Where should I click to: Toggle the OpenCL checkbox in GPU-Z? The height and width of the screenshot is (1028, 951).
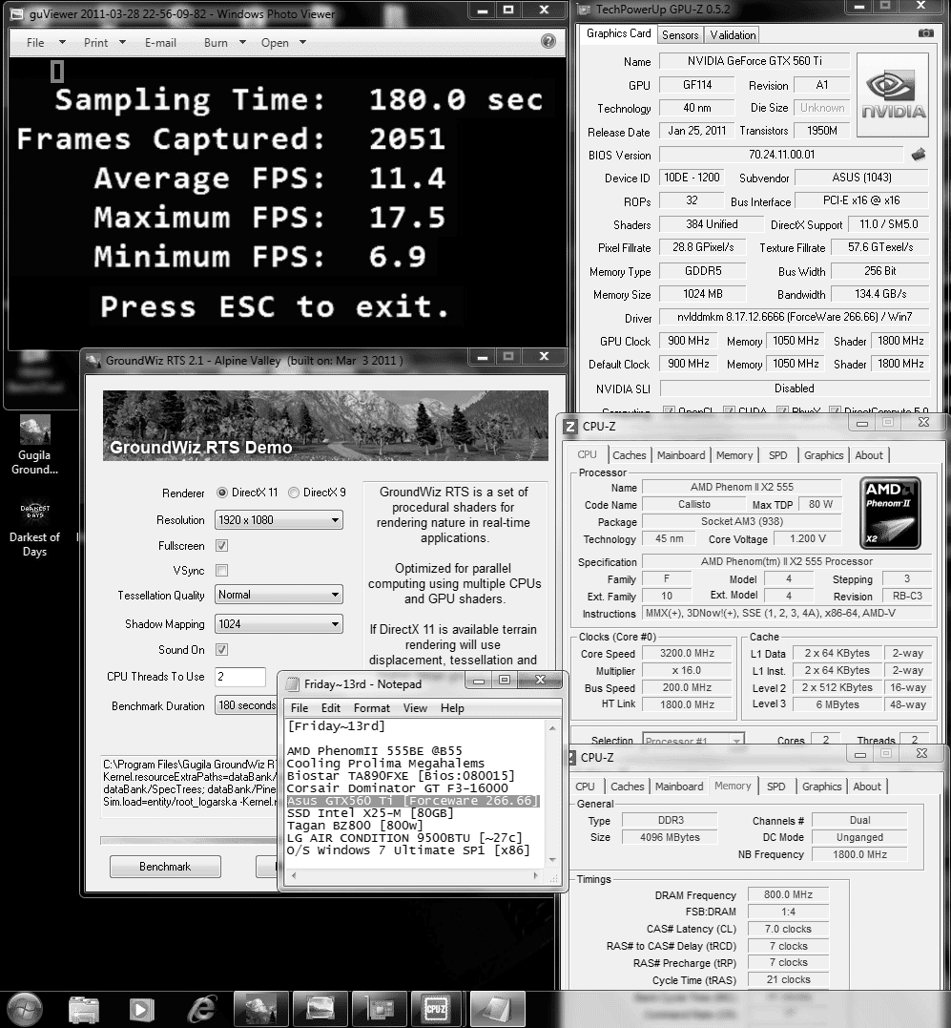click(x=669, y=411)
